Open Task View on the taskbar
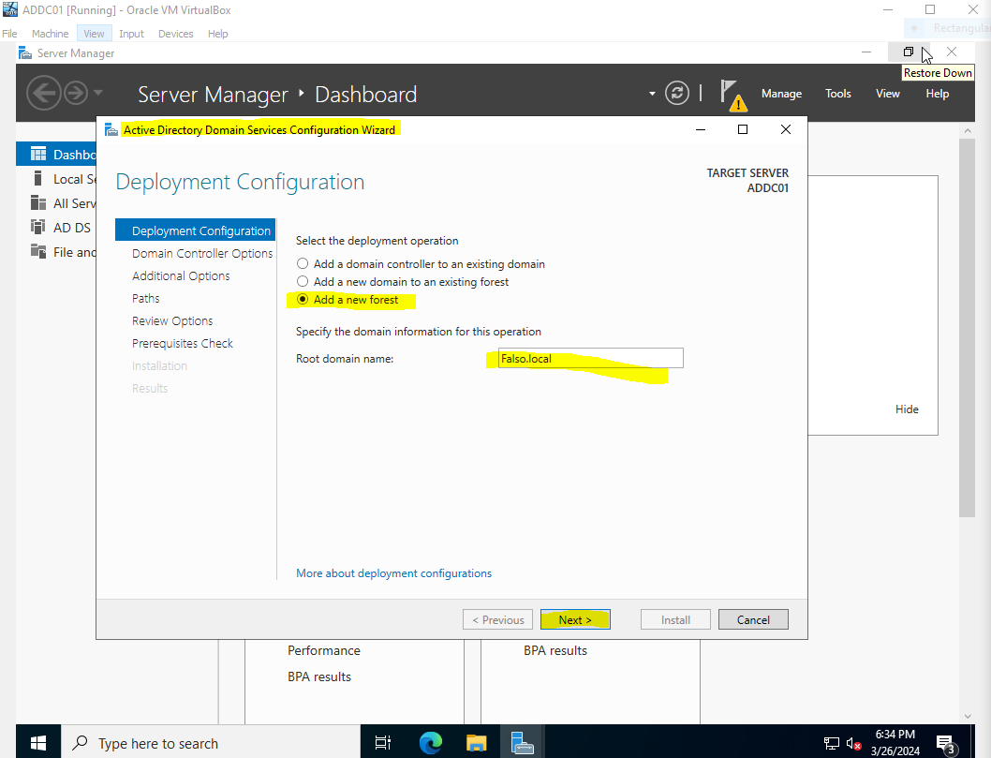 click(x=382, y=743)
